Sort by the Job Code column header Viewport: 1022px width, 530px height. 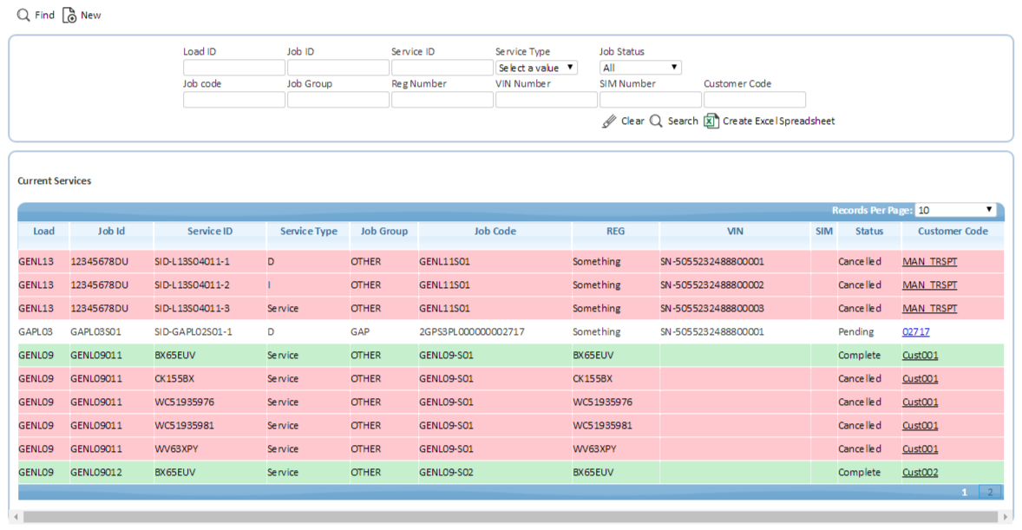(x=495, y=232)
